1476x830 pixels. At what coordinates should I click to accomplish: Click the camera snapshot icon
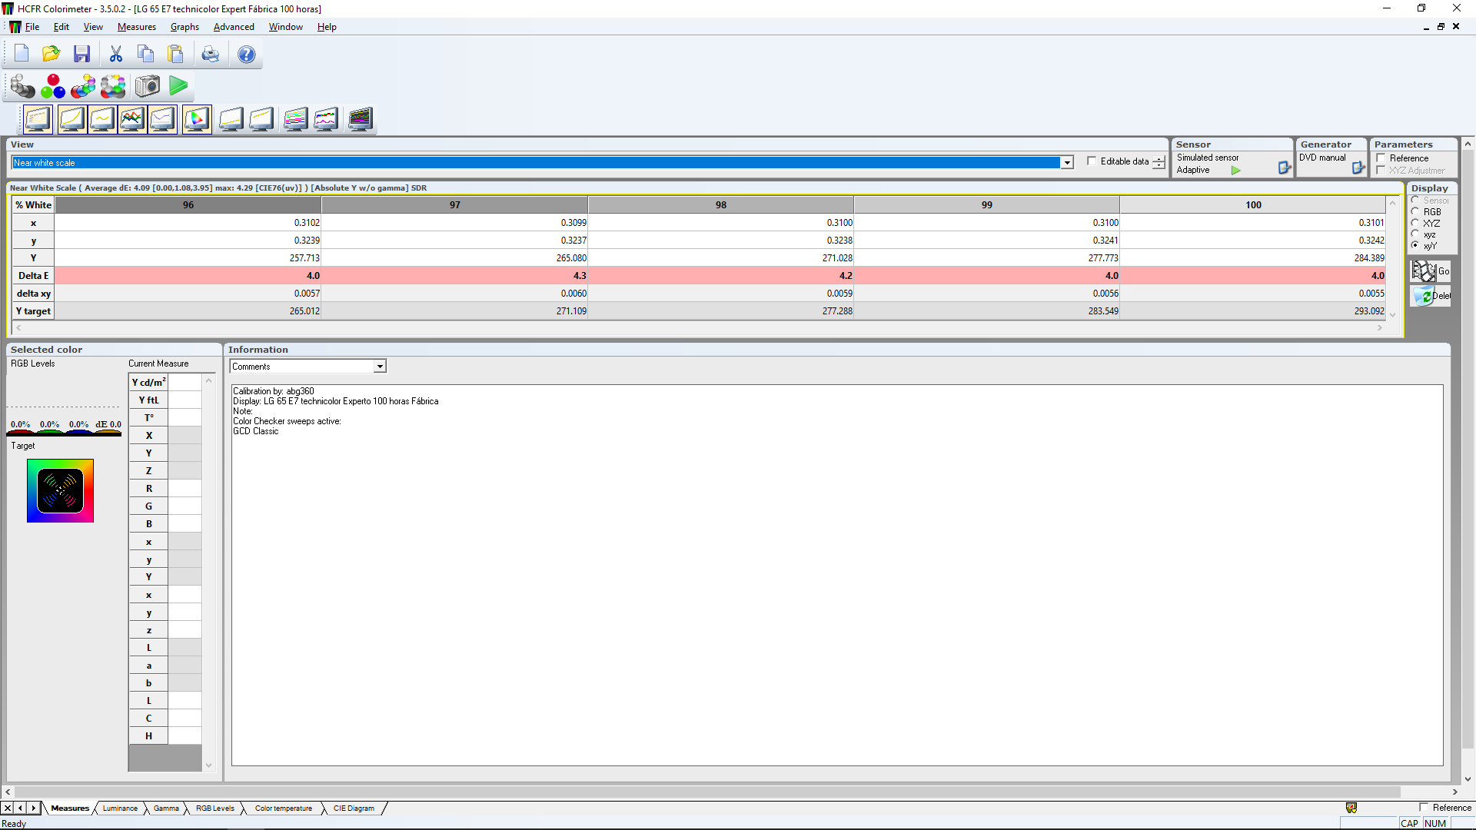pos(147,86)
